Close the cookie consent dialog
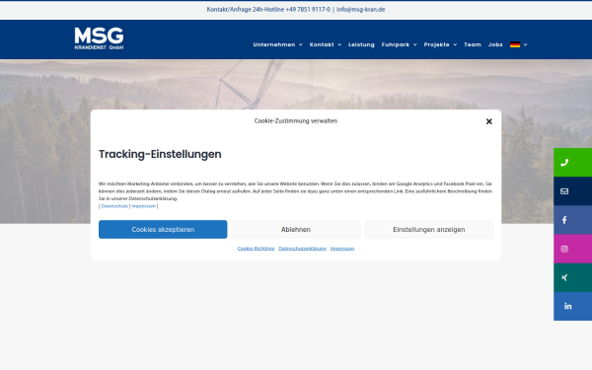 point(489,121)
